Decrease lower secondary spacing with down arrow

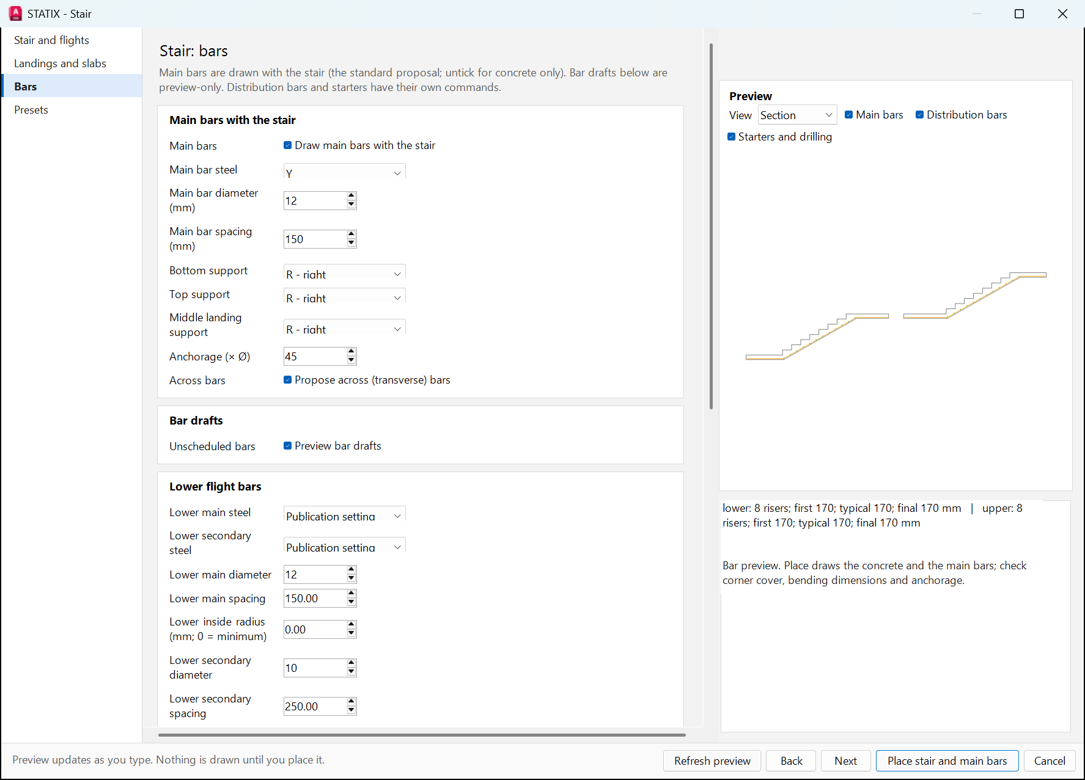tap(351, 710)
